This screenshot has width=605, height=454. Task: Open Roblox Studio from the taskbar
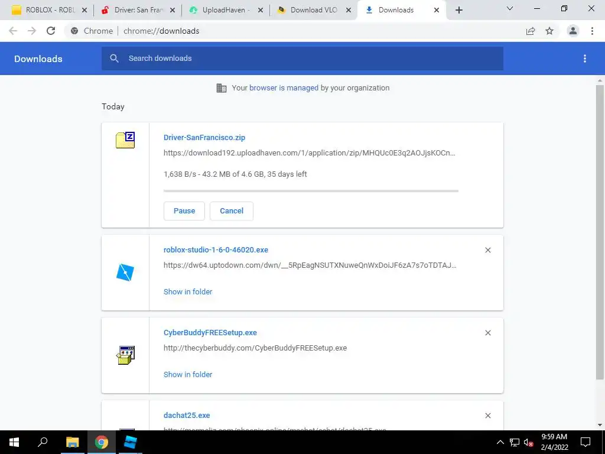click(131, 442)
